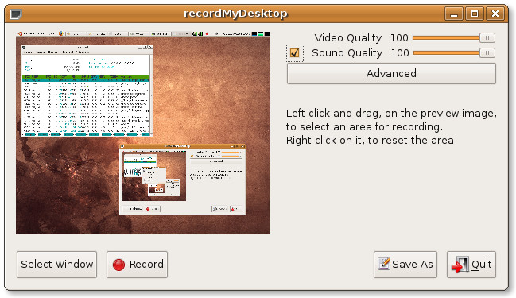The image size is (516, 298).
Task: Maximize the recordMyDesktop window
Action: click(x=475, y=14)
